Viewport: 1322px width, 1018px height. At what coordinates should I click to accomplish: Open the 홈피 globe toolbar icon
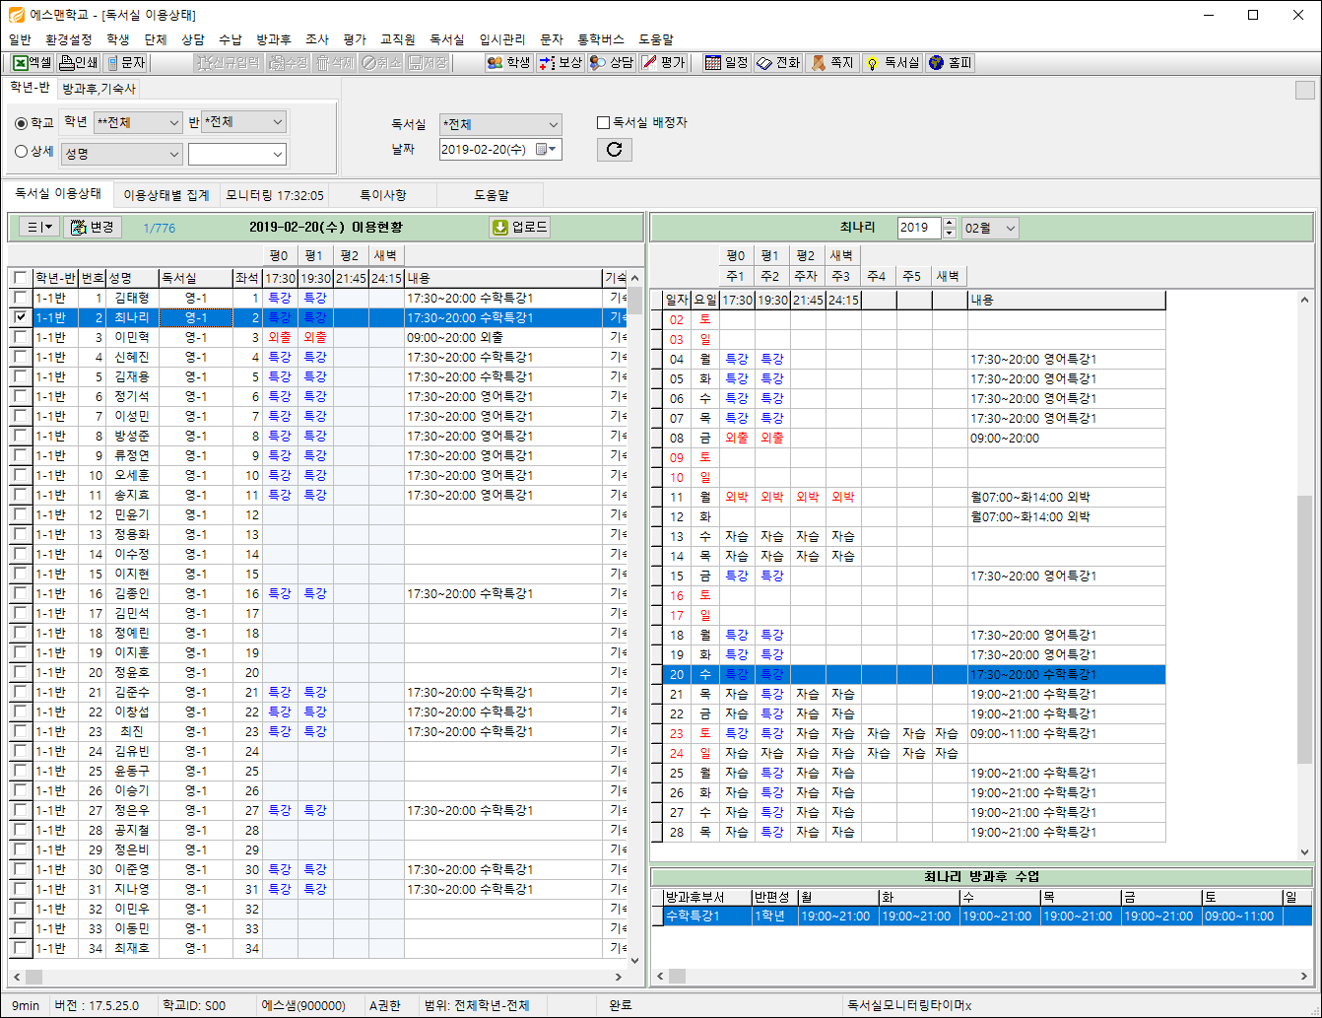951,62
